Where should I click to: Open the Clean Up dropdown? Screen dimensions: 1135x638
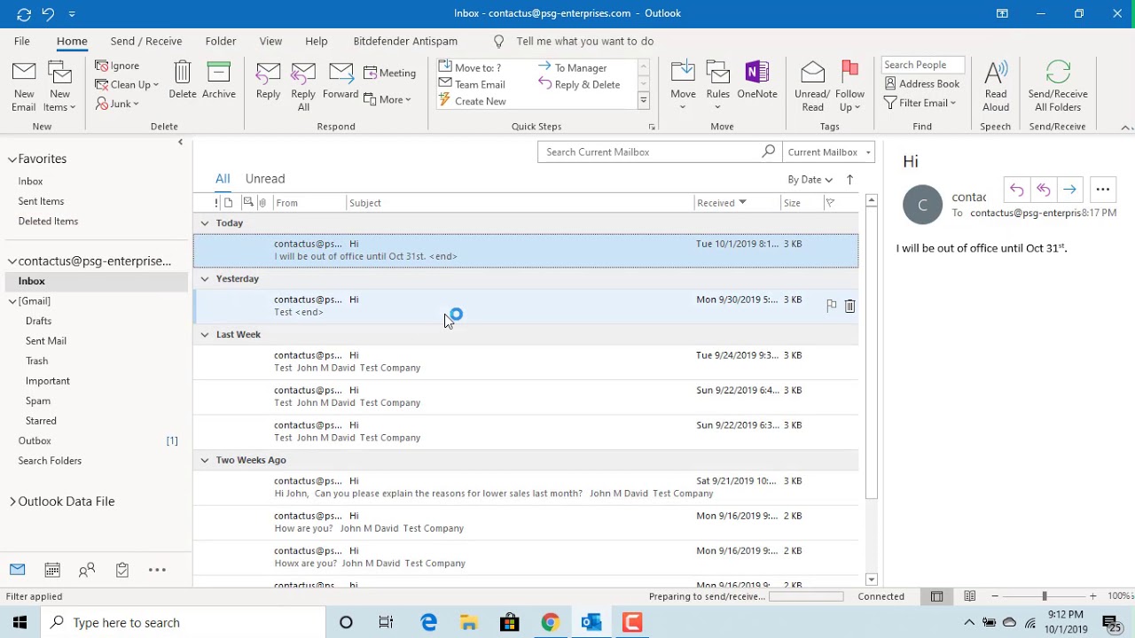127,85
